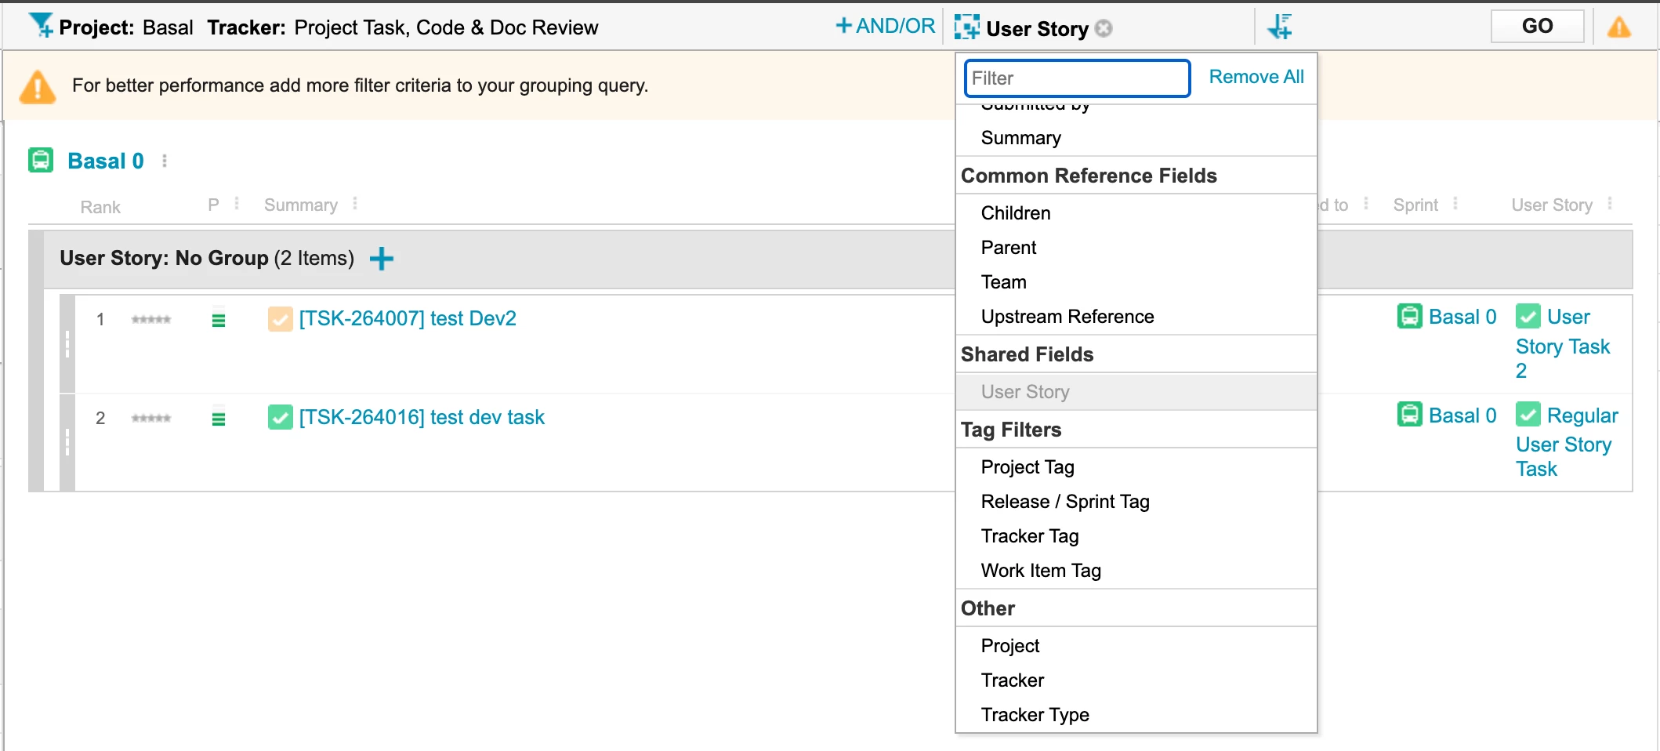1660x751 pixels.
Task: Click the filter funnel icon before Project
Action: [x=41, y=26]
